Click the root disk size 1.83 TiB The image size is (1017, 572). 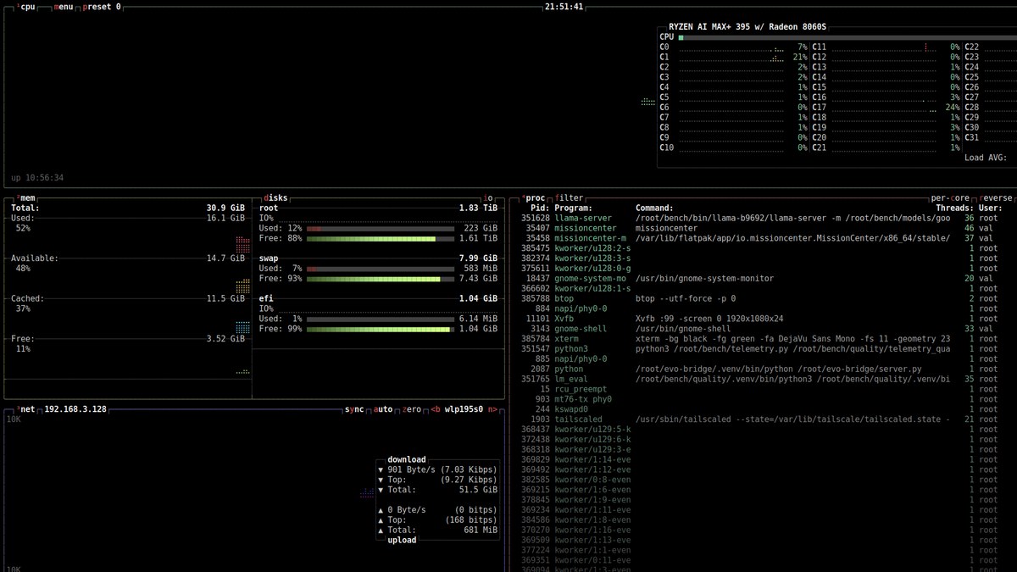point(479,208)
